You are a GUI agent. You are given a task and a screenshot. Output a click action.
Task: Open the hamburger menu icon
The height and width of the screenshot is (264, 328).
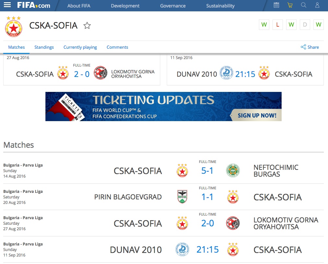pos(7,5)
